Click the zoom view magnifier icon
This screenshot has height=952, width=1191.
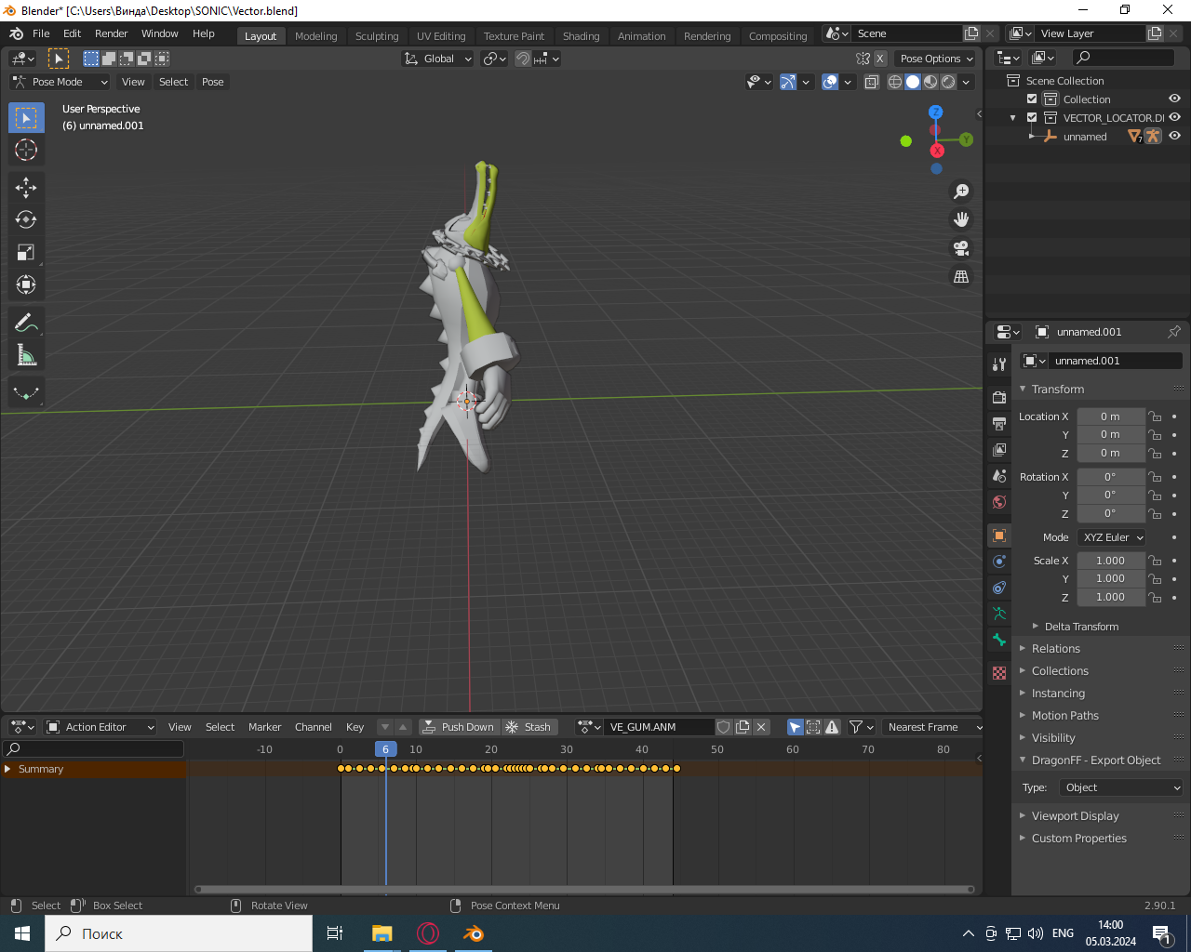(x=961, y=192)
